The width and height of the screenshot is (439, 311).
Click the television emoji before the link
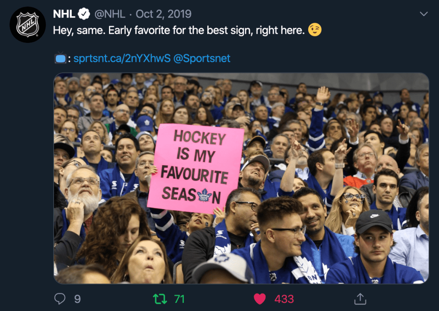[60, 58]
